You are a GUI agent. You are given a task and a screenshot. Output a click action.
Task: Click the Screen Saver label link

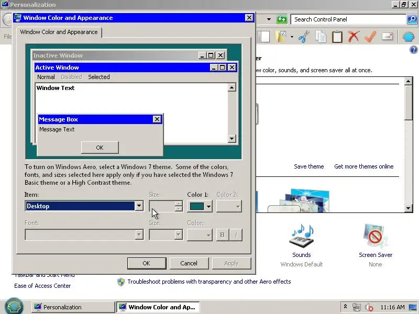376,255
